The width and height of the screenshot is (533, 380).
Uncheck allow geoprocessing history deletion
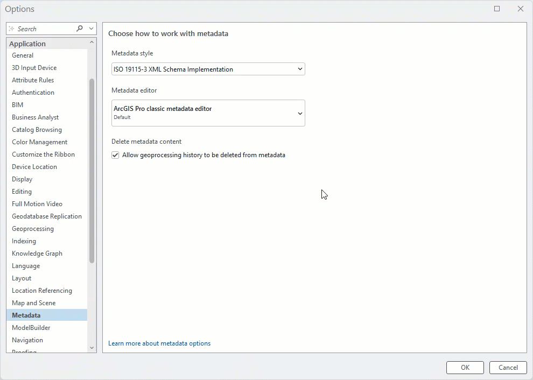point(115,154)
